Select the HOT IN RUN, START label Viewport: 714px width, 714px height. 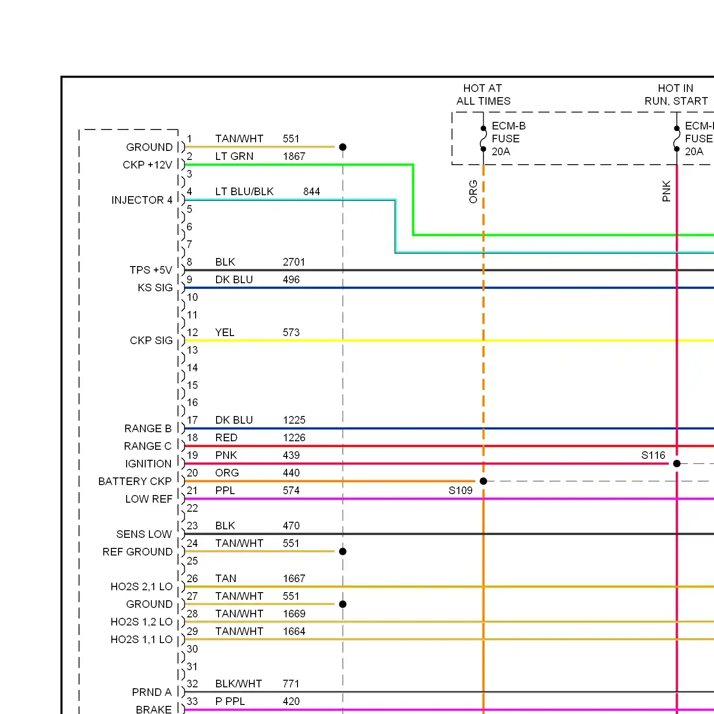676,95
